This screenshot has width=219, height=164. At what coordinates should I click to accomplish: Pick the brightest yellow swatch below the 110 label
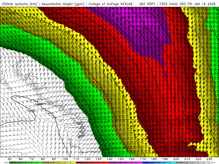[x=73, y=163]
